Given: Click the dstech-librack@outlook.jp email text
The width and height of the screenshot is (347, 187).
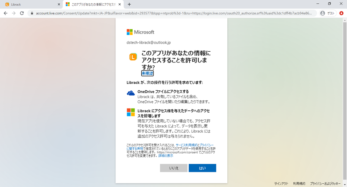Looking at the screenshot, I should (x=148, y=43).
